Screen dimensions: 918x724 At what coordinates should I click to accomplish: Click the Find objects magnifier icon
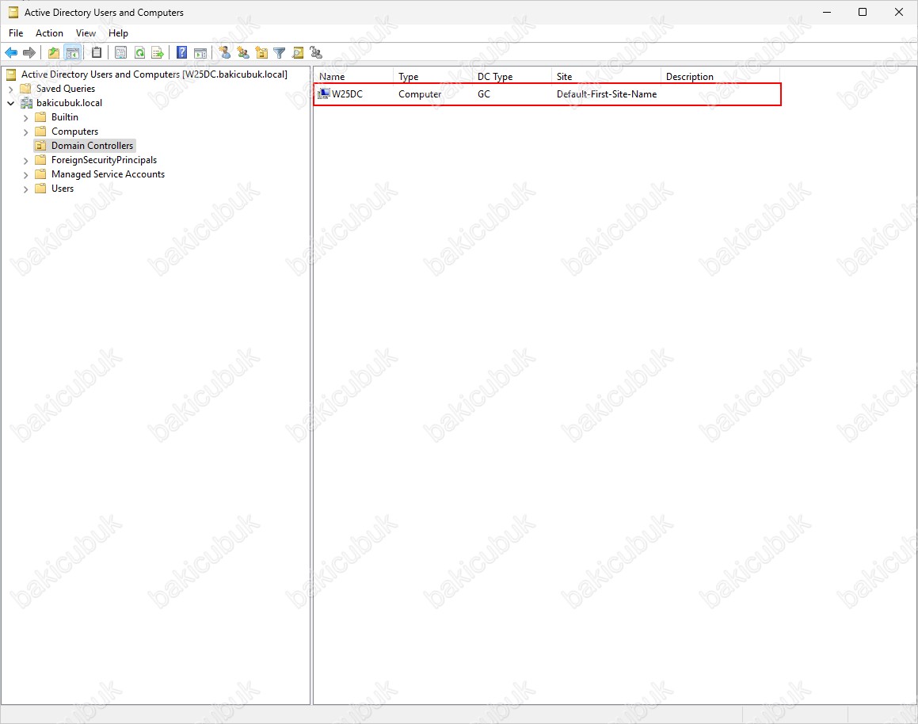pos(298,52)
